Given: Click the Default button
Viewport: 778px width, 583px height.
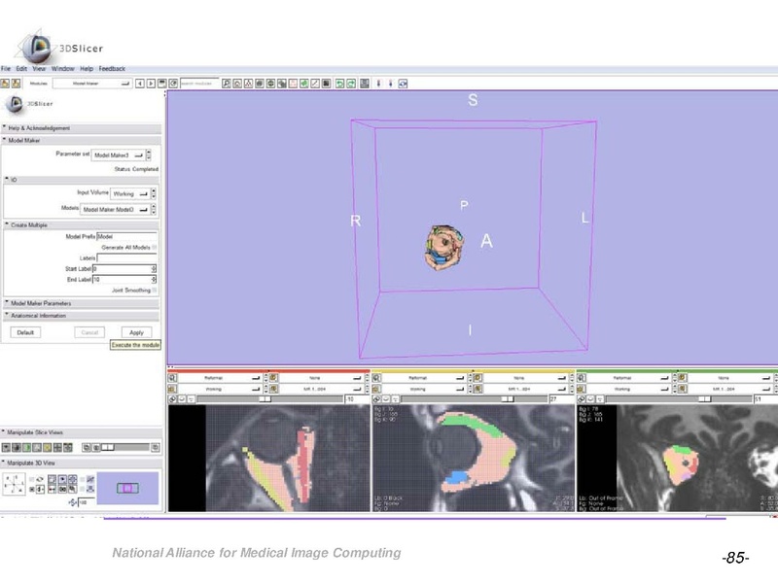Looking at the screenshot, I should tap(25, 332).
